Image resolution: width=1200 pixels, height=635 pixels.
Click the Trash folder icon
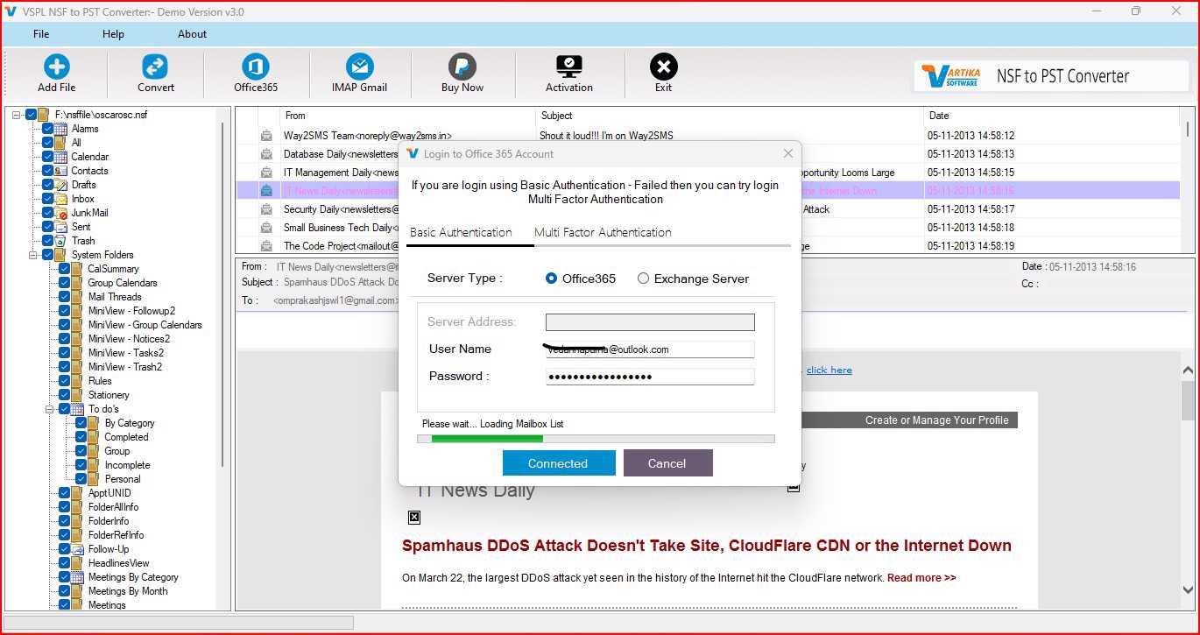pyautogui.click(x=61, y=241)
